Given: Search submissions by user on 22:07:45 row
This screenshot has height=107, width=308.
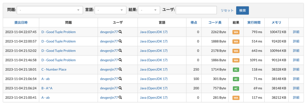Looking at the screenshot, I should pos(120,32).
